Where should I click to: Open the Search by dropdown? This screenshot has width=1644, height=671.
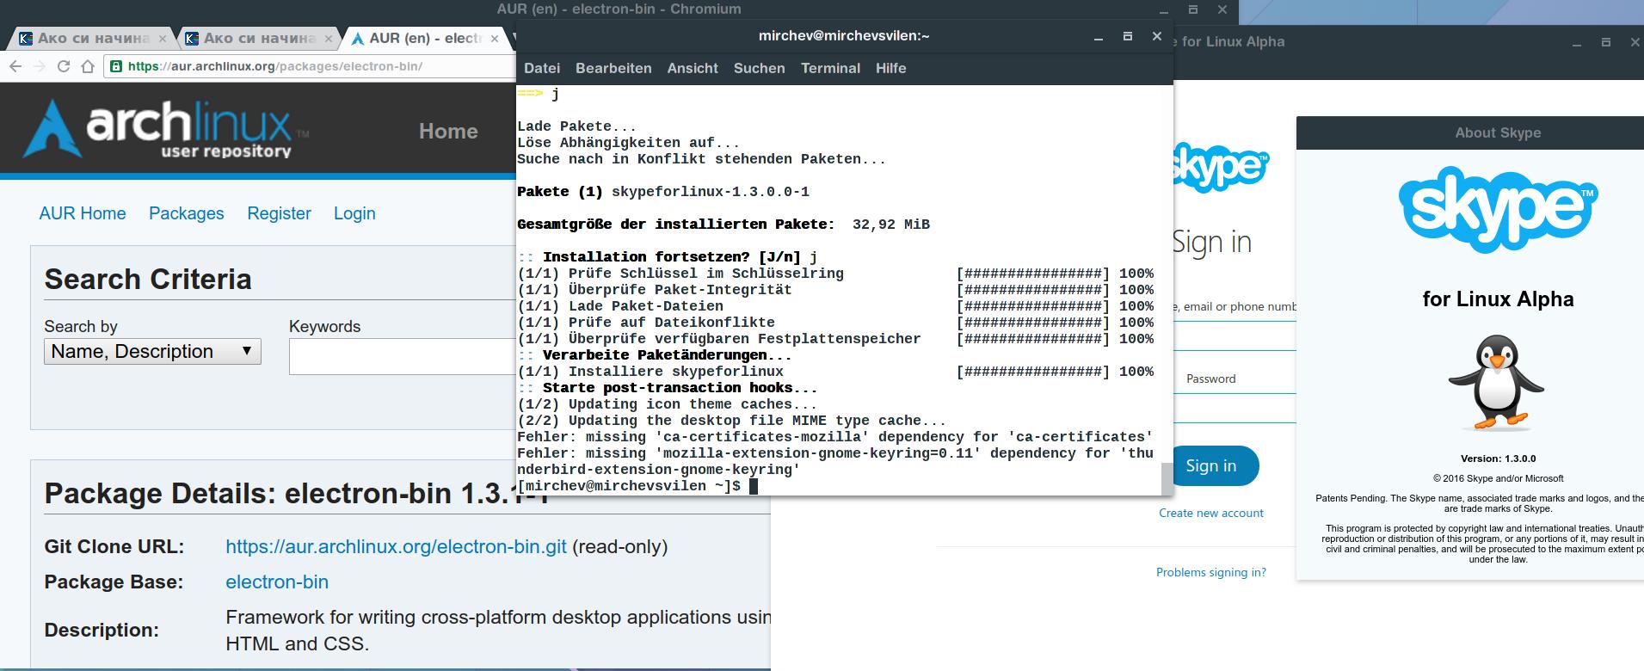(x=152, y=351)
